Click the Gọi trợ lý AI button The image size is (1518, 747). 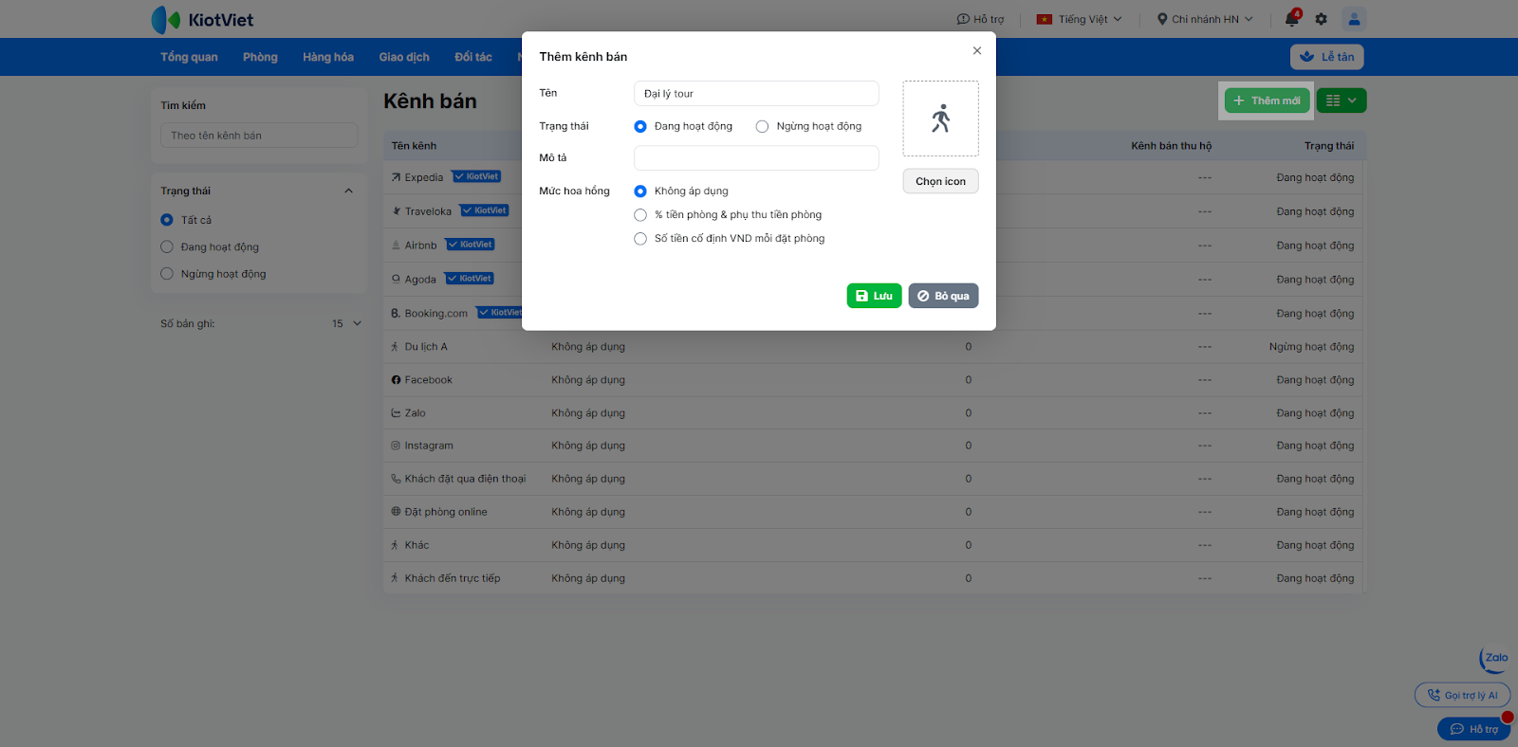(1462, 696)
